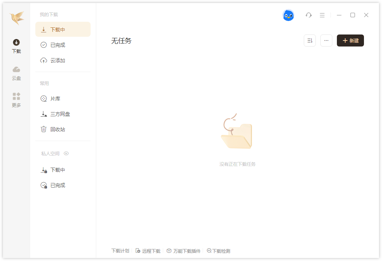Open the task sort order menu

[309, 40]
